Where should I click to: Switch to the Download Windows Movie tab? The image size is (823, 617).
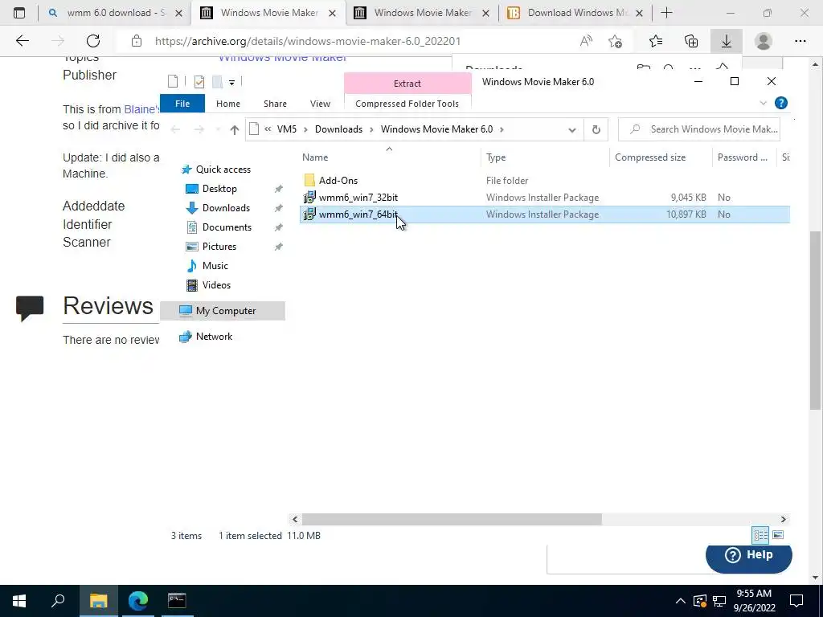[x=576, y=13]
